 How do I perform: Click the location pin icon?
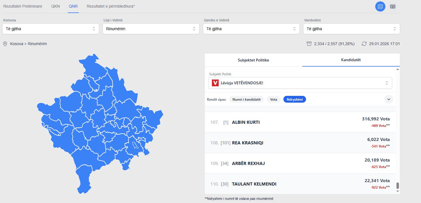pyautogui.click(x=5, y=44)
